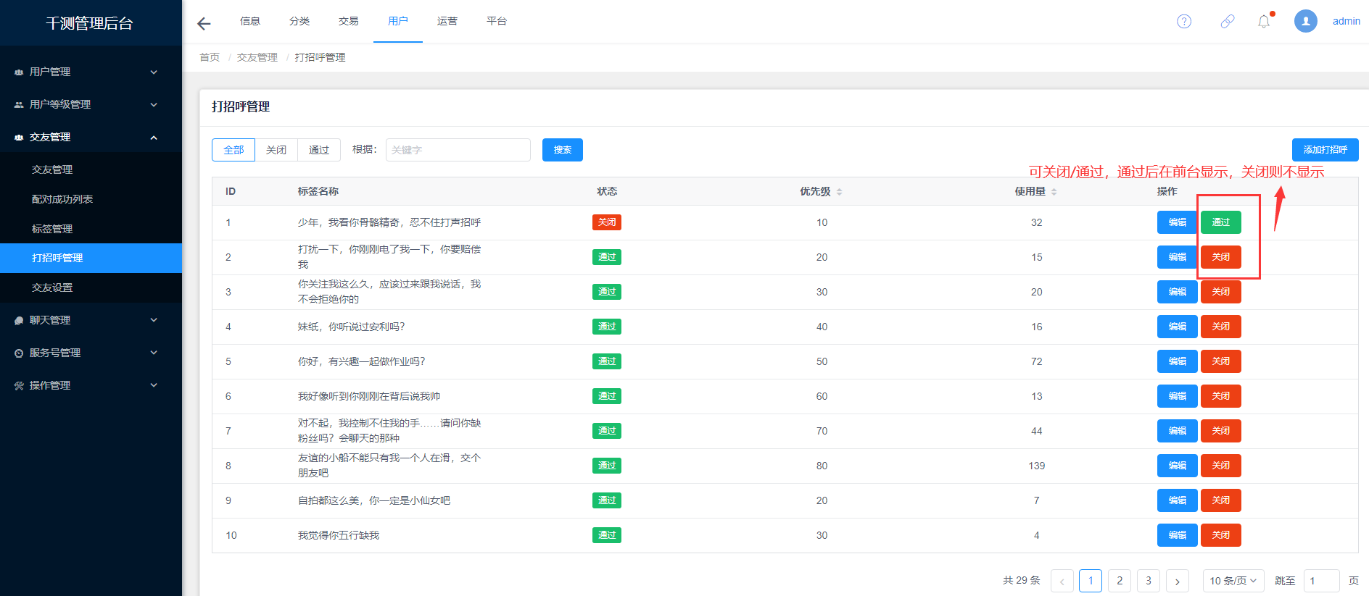Switch to 信息 top tab

[250, 21]
